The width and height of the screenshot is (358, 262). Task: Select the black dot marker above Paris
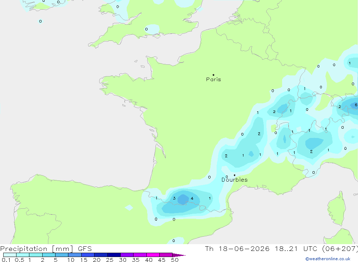click(x=213, y=75)
